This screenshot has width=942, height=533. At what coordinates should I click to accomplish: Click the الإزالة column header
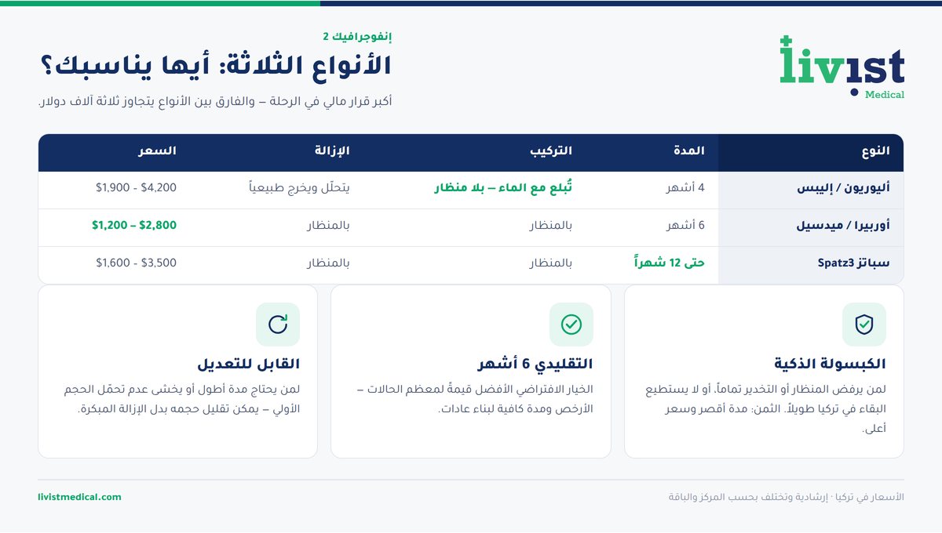click(332, 151)
